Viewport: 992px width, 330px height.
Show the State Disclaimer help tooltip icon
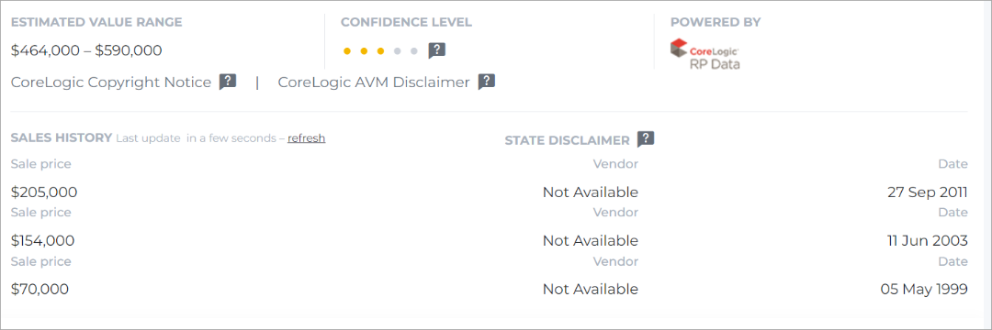(646, 139)
